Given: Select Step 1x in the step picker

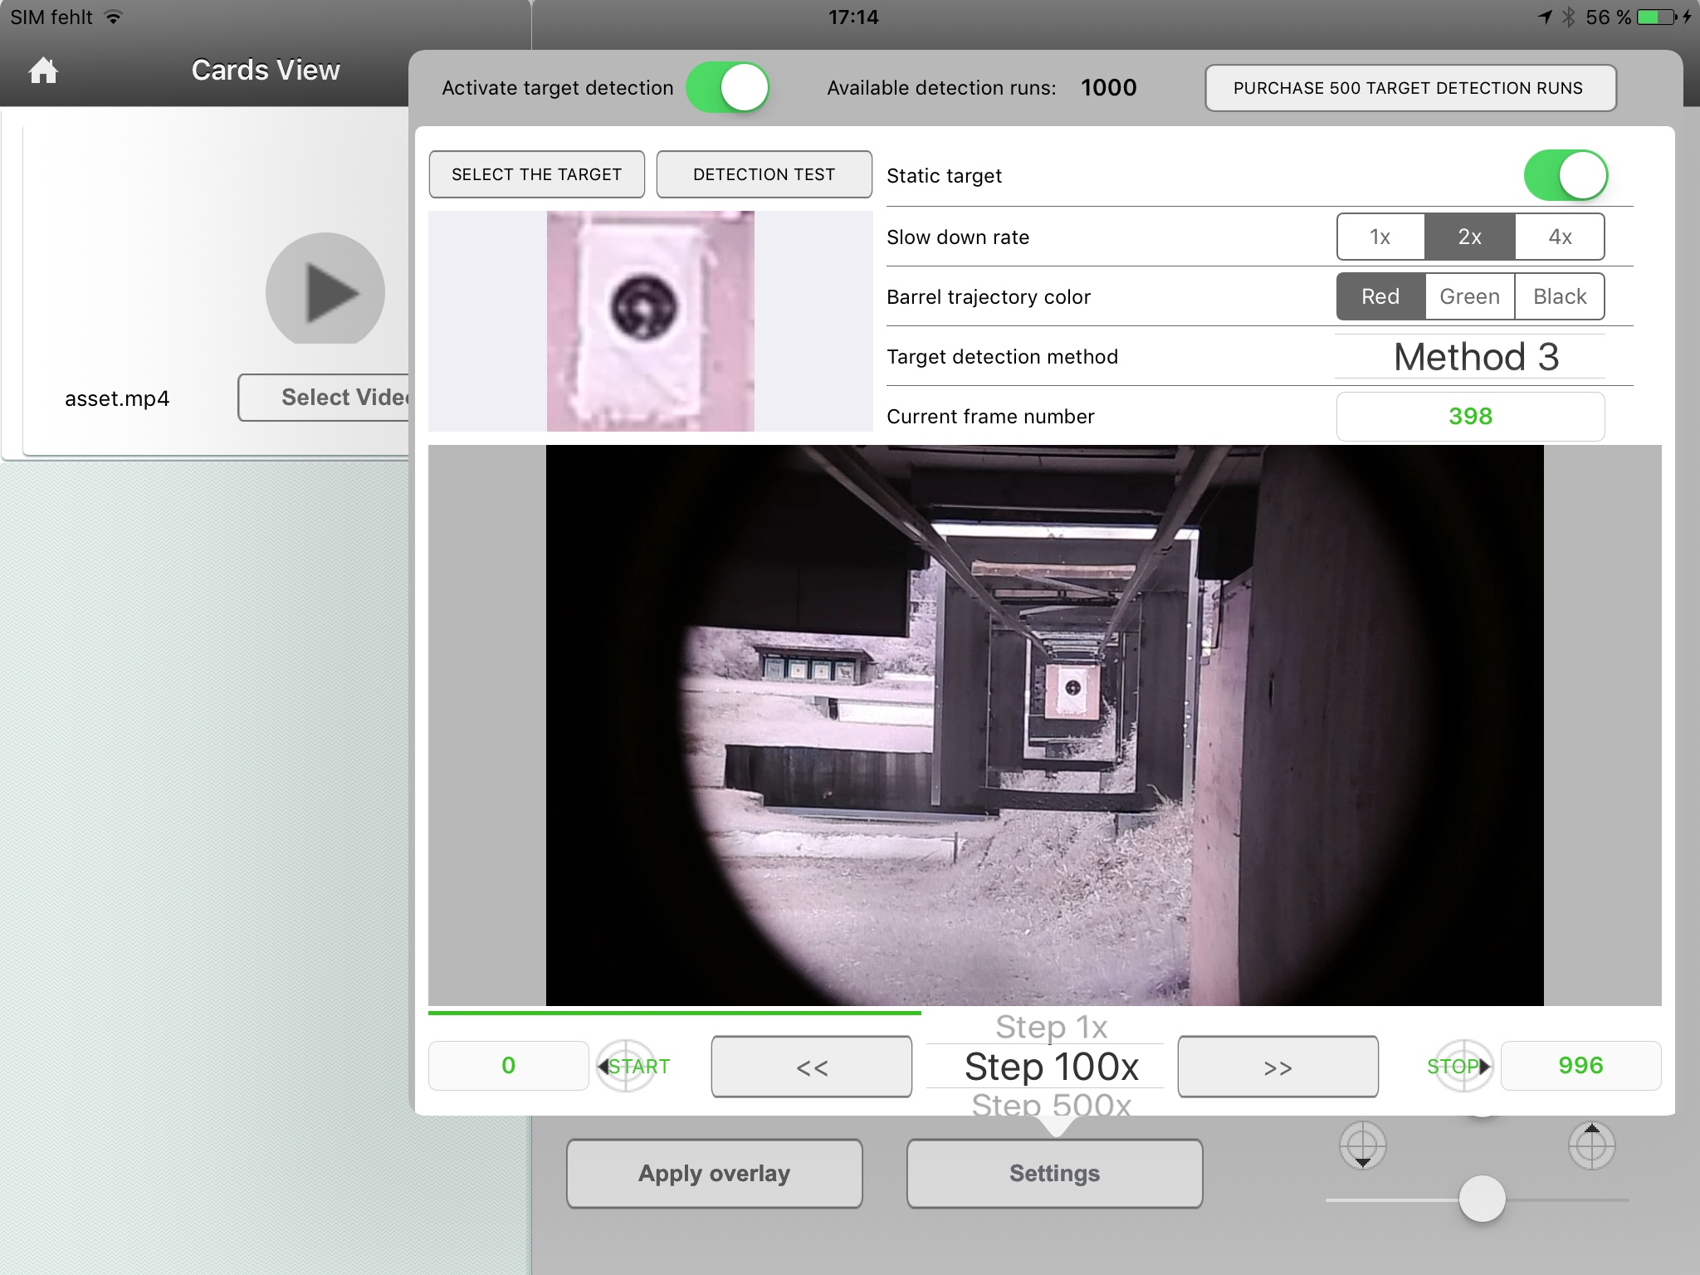Looking at the screenshot, I should (1051, 1027).
